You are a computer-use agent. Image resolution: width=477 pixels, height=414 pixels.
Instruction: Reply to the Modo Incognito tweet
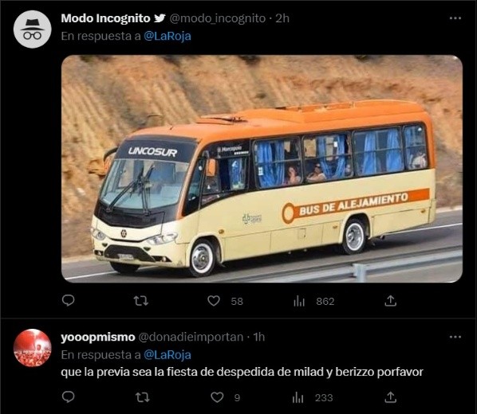pyautogui.click(x=68, y=300)
